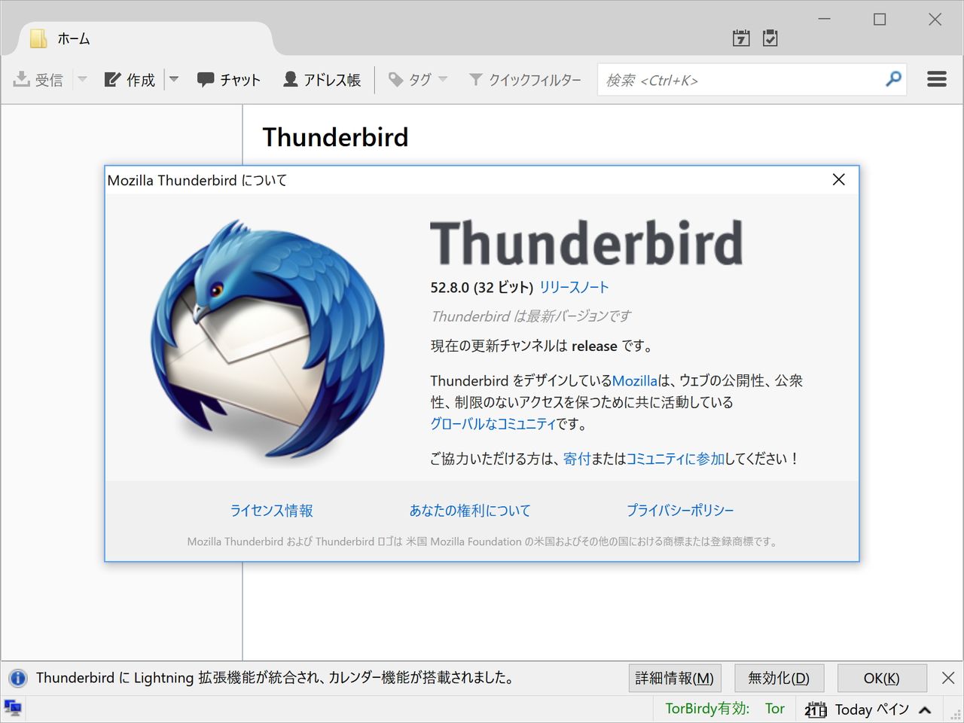Click the 21日 date icon in status bar
Viewport: 964px width, 723px height.
[x=816, y=709]
